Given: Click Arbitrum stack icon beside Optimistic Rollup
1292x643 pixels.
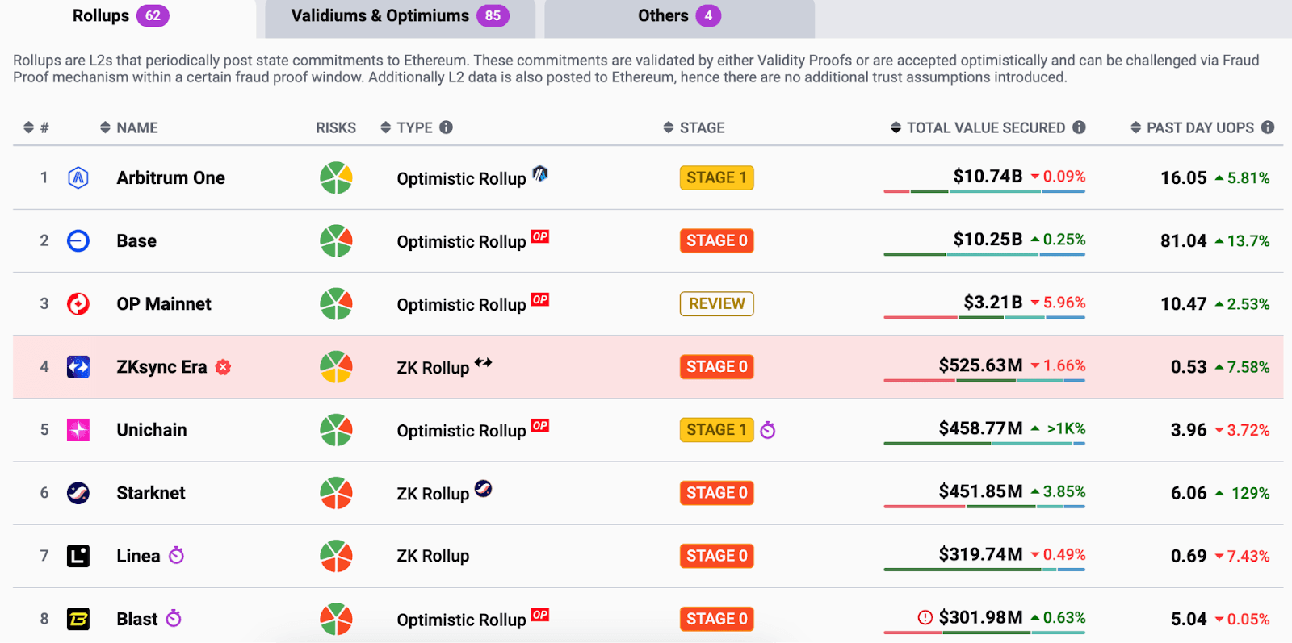Looking at the screenshot, I should [540, 173].
